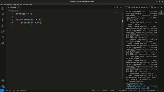
Task: Select the Python Debug Console terminal
Action: point(137,7)
